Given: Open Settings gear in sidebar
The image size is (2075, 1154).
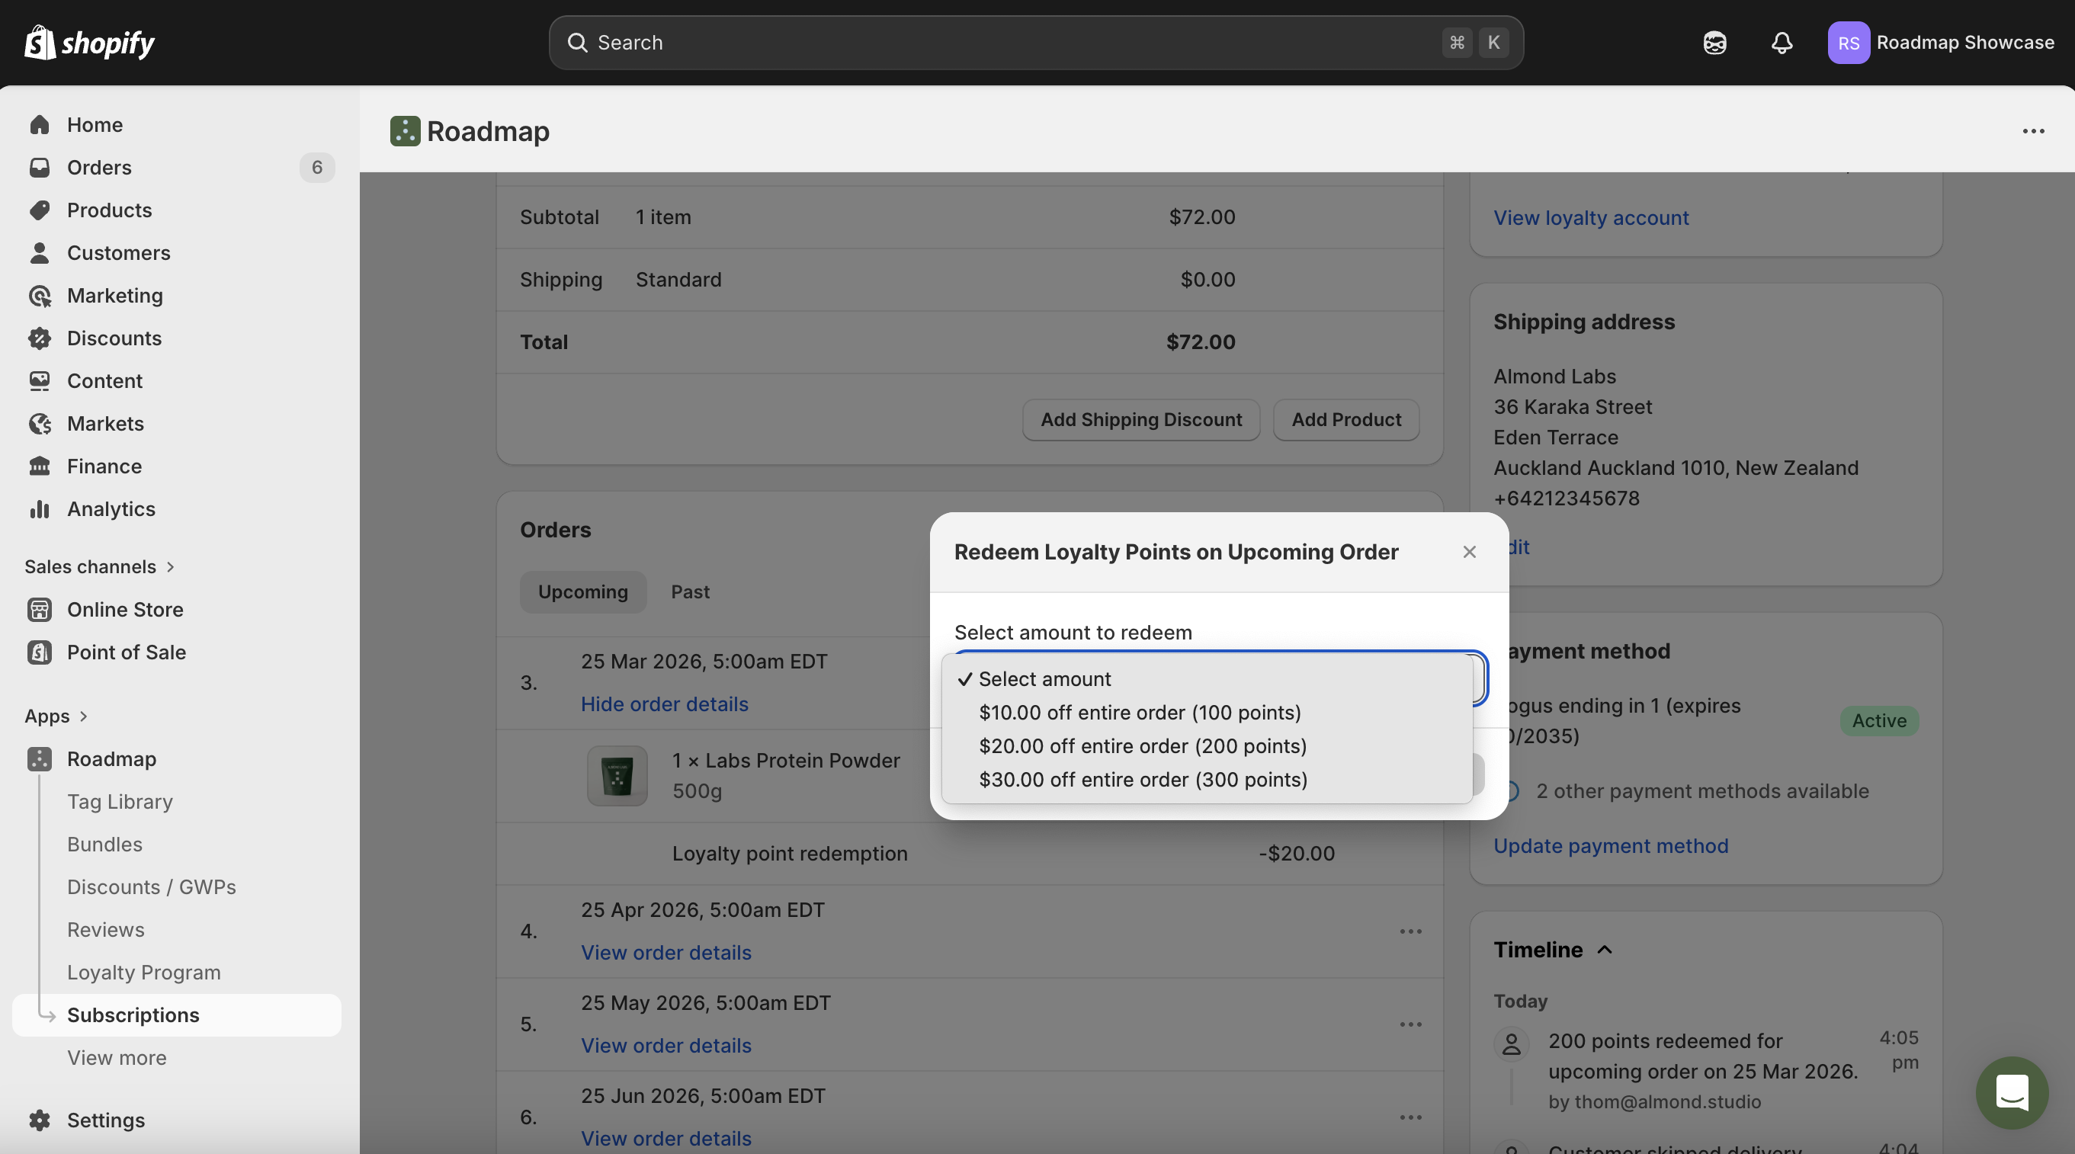Looking at the screenshot, I should [40, 1120].
